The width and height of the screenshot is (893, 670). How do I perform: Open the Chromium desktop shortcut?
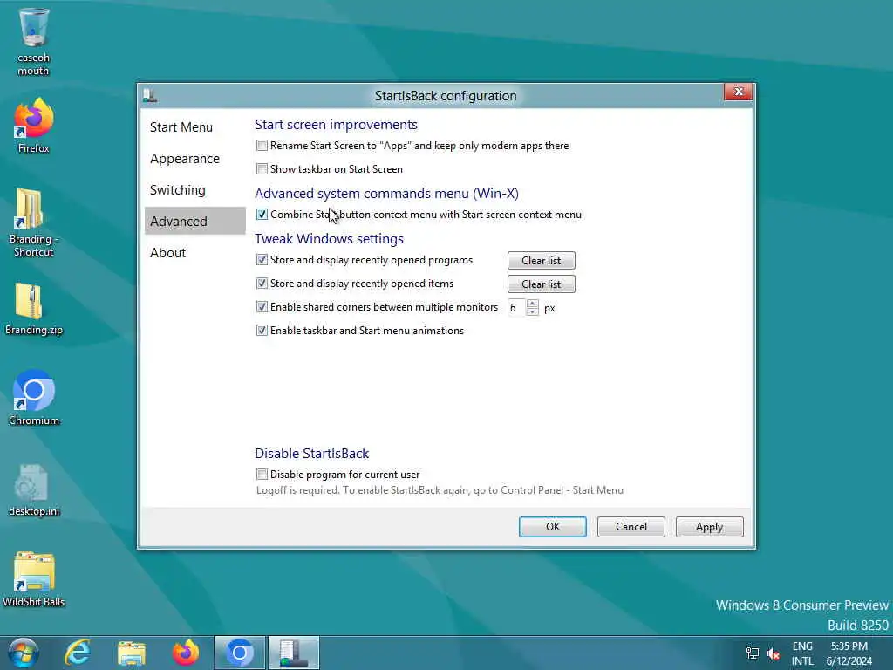pyautogui.click(x=34, y=398)
